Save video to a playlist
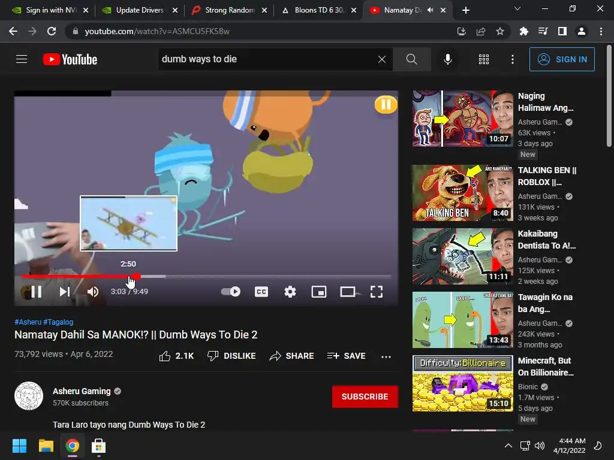The image size is (614, 460). tap(347, 356)
